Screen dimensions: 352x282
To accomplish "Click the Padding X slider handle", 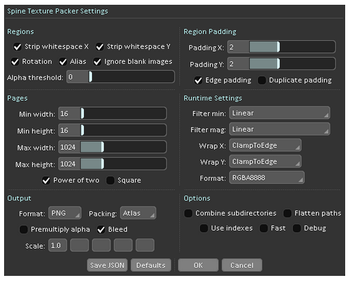I will (x=278, y=47).
